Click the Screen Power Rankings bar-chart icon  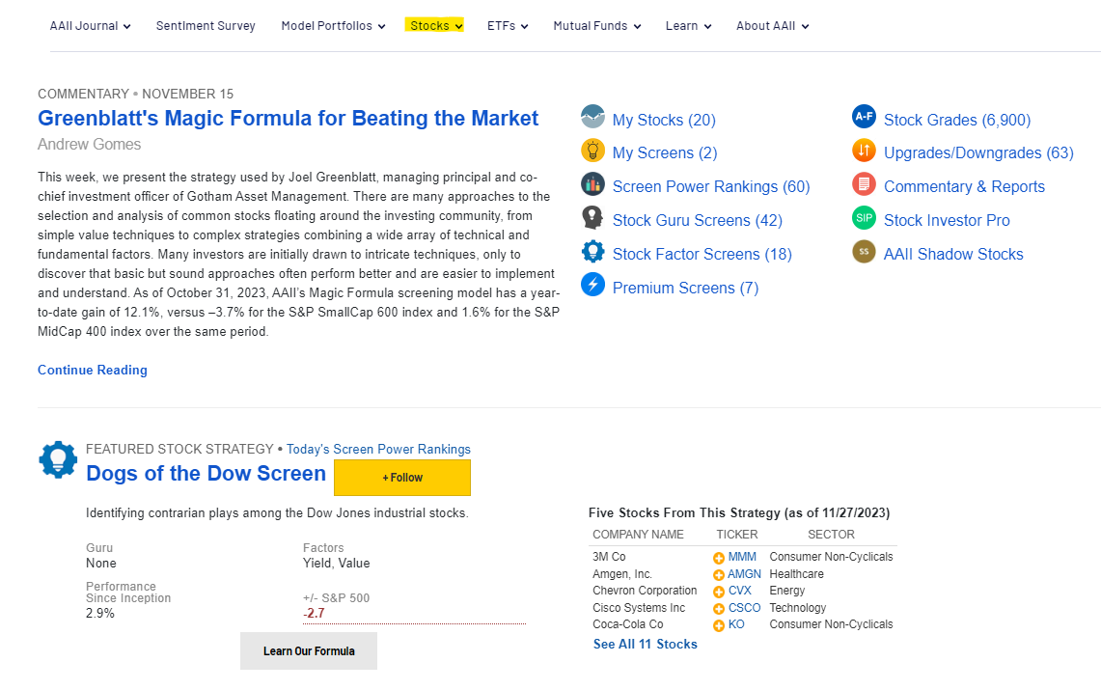click(x=592, y=184)
